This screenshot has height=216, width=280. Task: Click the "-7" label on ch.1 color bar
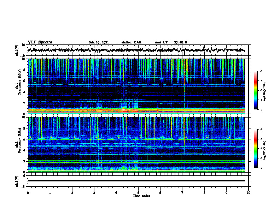pyautogui.click(x=261, y=109)
